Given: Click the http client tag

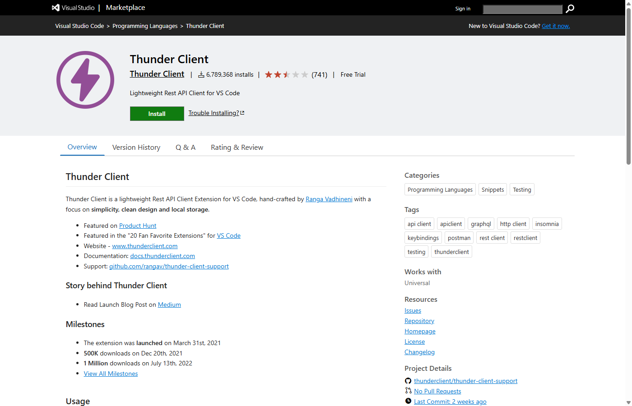Looking at the screenshot, I should click(513, 224).
